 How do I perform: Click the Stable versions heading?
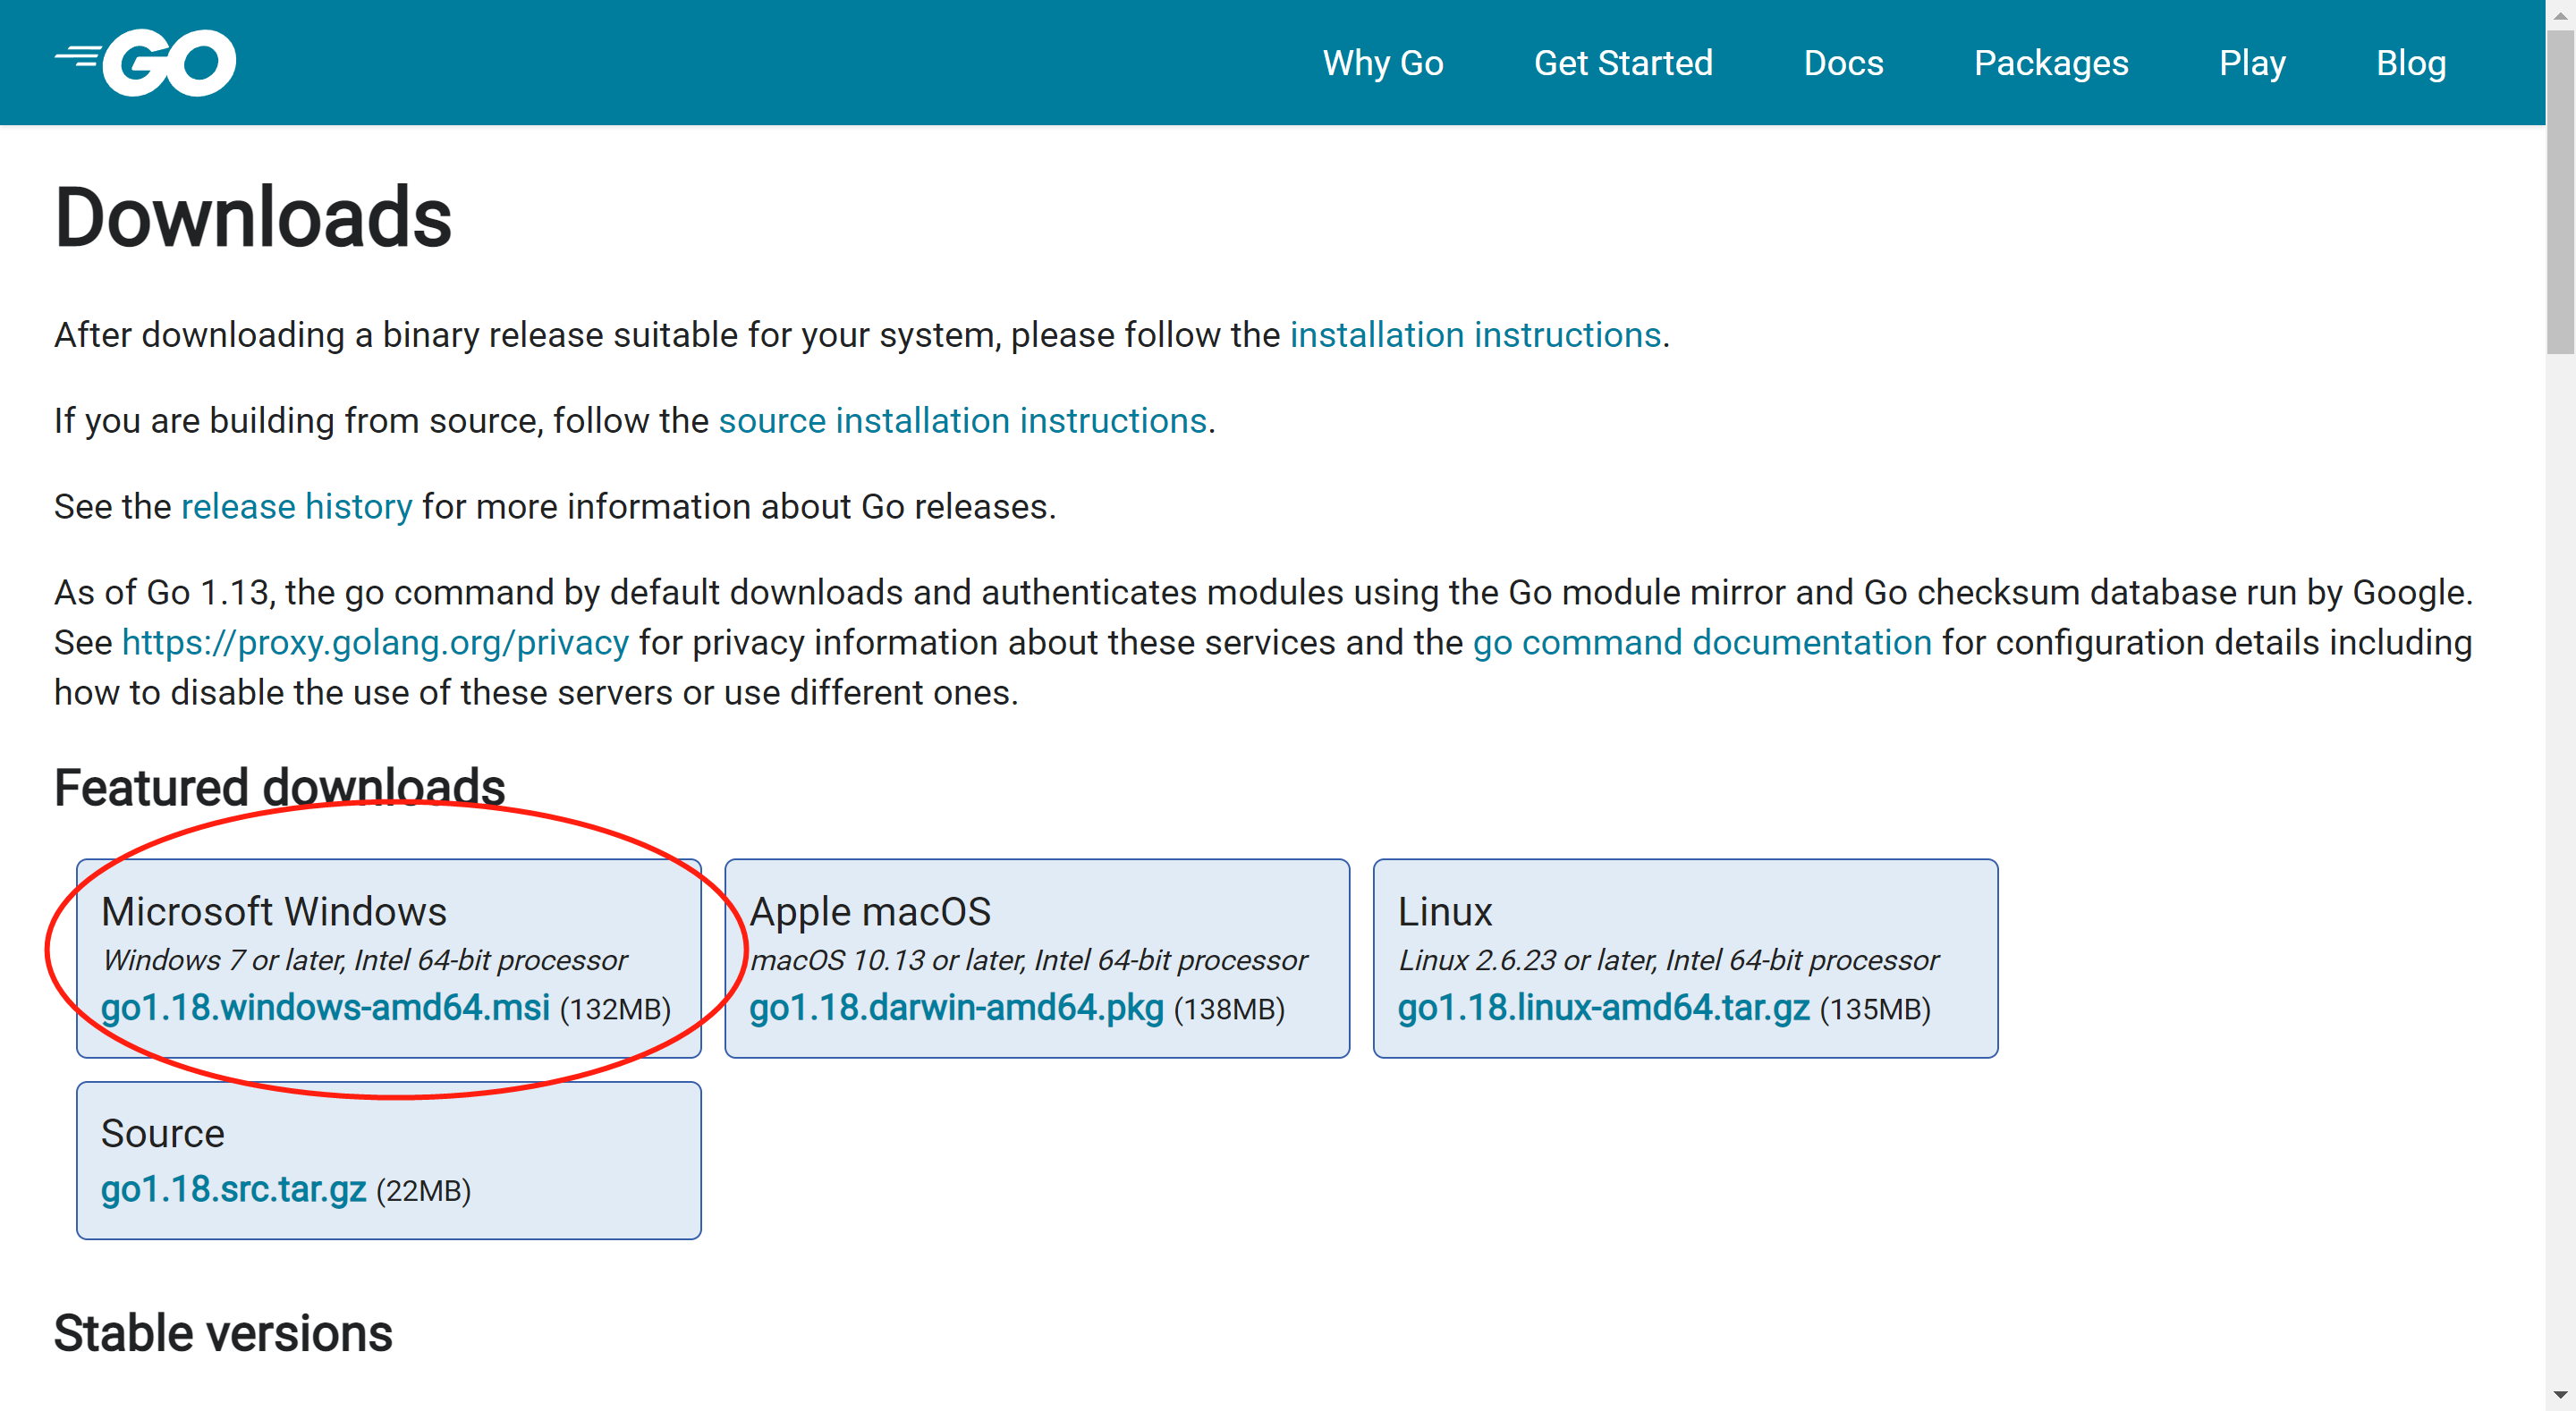(x=223, y=1334)
